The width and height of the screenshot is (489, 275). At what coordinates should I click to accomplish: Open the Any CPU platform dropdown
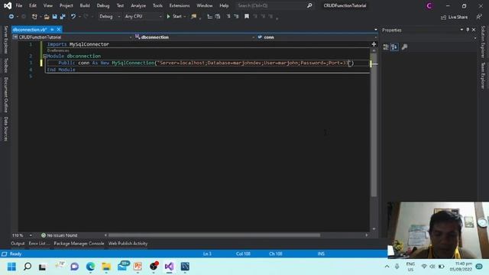[143, 17]
